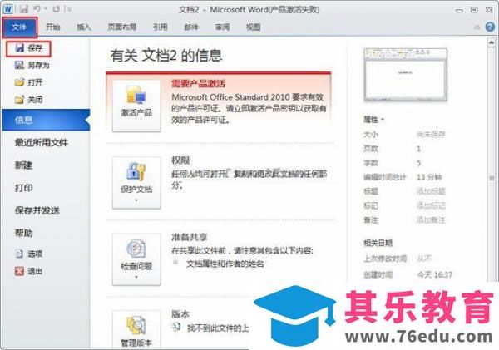
Task: Switch to the 插入 ribbon tab
Action: click(x=84, y=27)
